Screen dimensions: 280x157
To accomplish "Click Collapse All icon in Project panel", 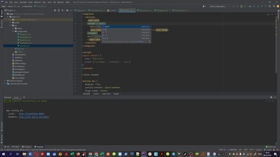I will 63,10.
